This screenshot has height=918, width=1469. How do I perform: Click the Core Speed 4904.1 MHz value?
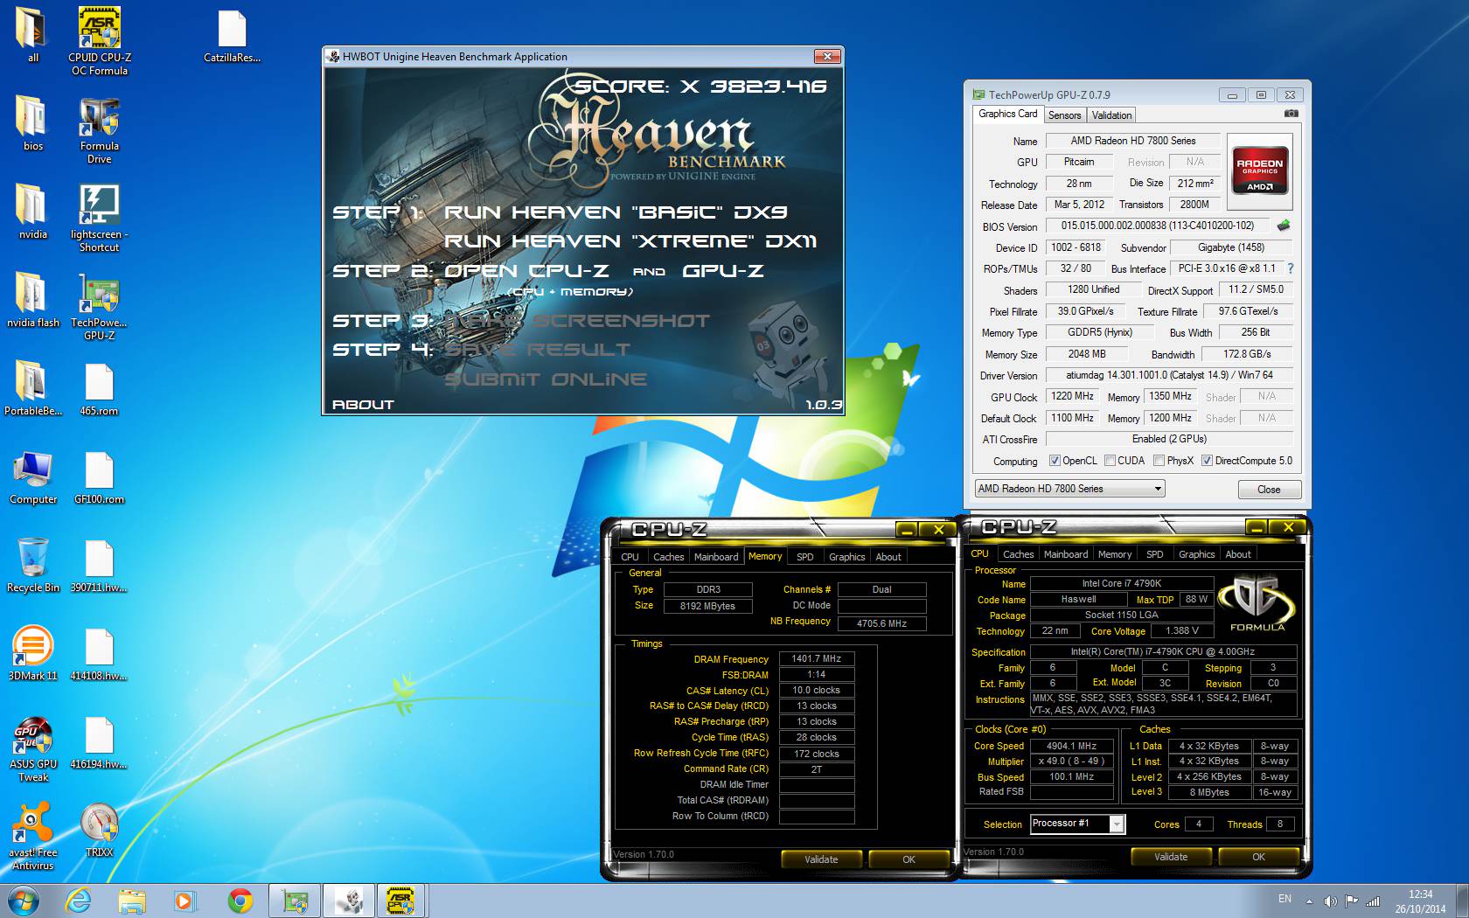point(1071,746)
